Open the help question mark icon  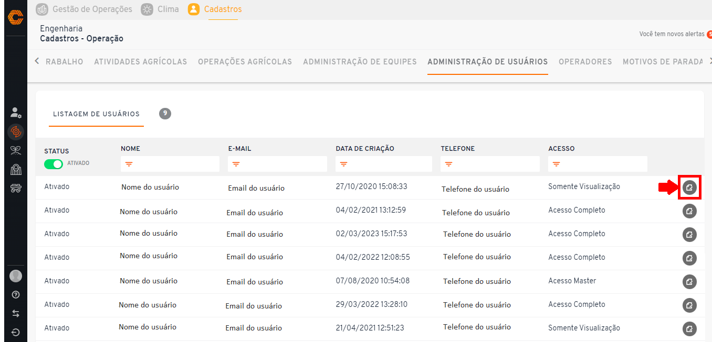(16, 295)
